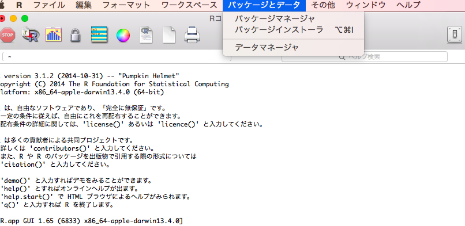Open the ファイル menu

pyautogui.click(x=49, y=5)
